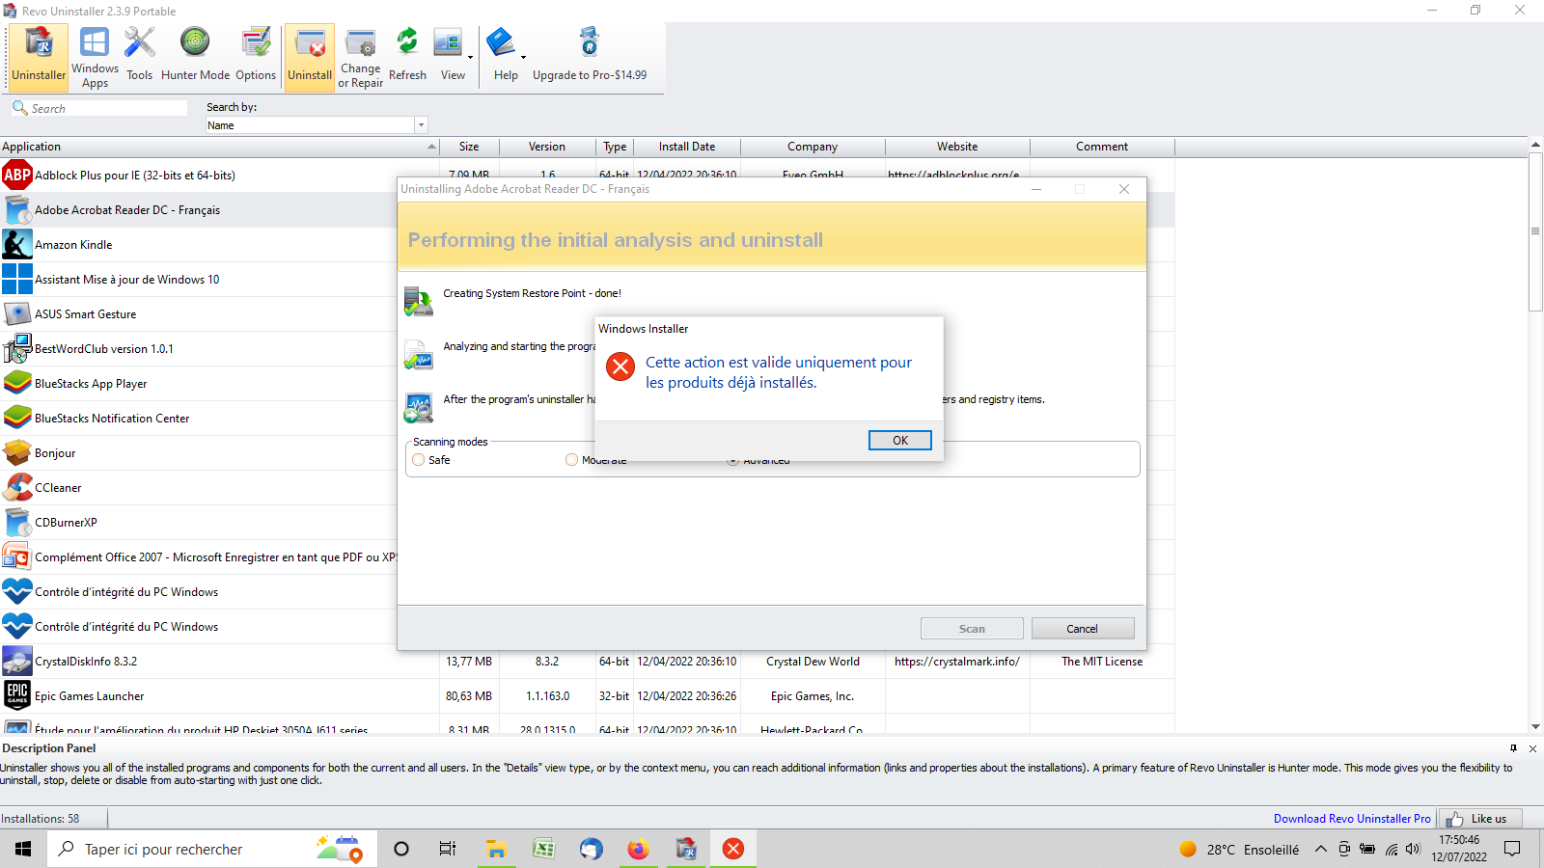
Task: Click the Scan button
Action: click(972, 629)
